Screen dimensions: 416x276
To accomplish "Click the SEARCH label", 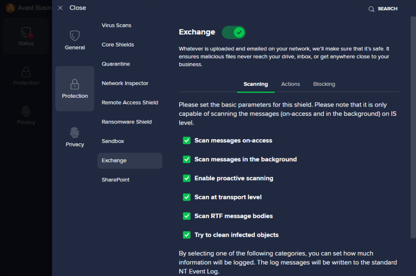I will 387,9.
